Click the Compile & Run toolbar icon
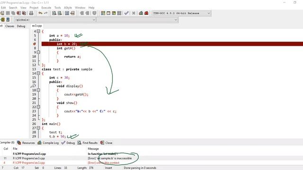 pos(114,13)
